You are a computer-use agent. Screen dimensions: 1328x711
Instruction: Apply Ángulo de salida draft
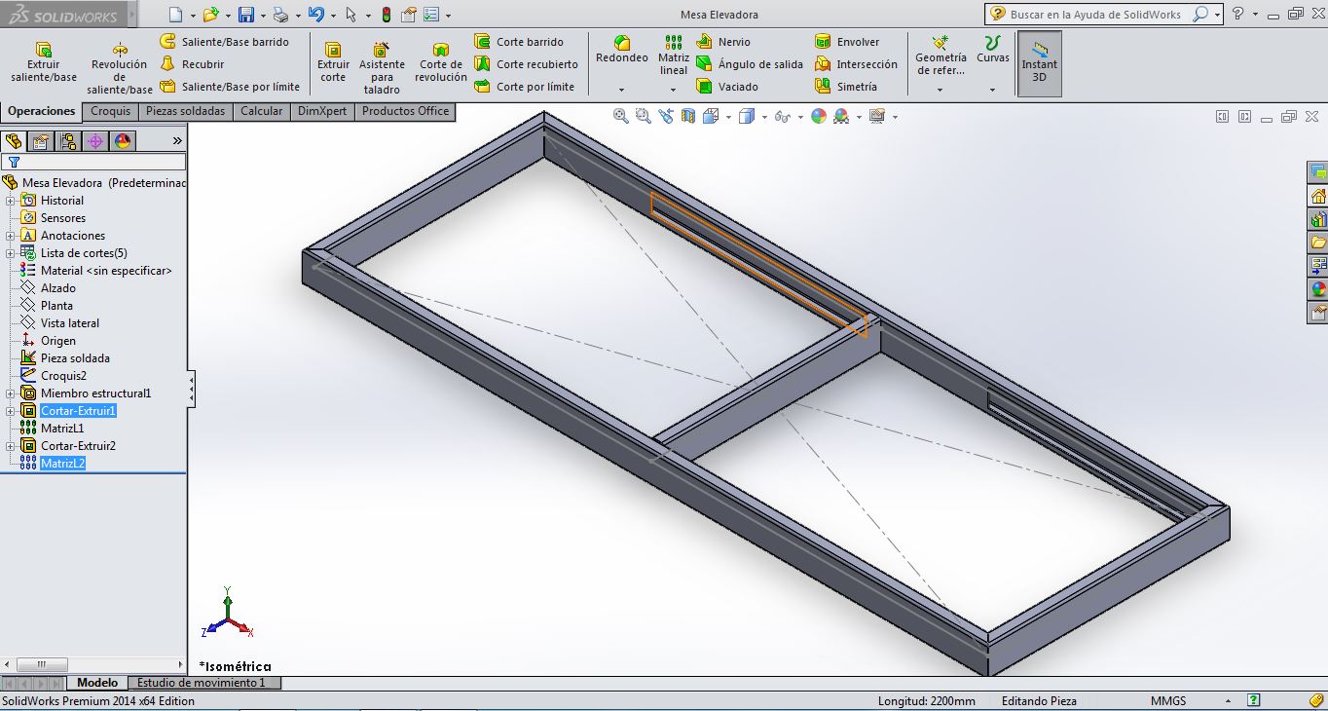(x=750, y=64)
